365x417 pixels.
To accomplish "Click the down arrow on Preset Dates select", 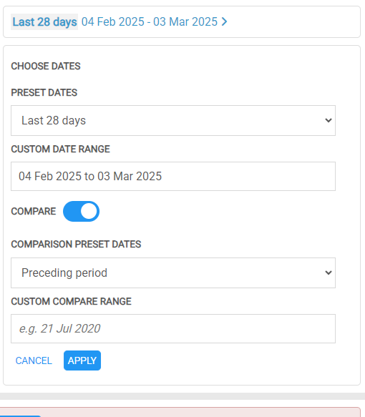I will point(328,120).
